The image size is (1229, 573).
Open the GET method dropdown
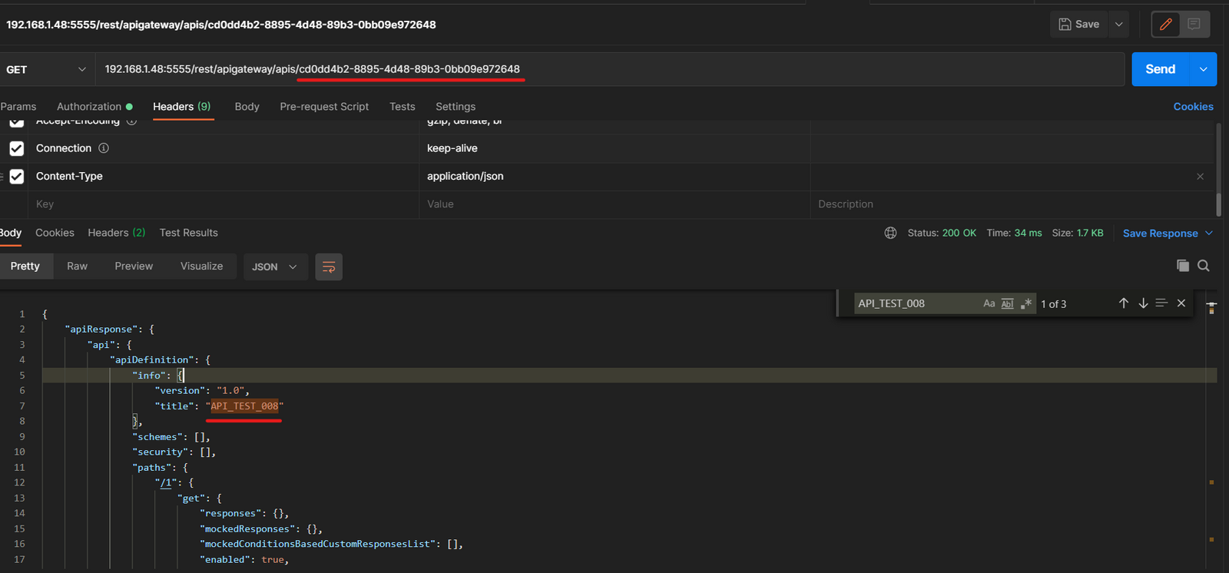[x=46, y=70]
